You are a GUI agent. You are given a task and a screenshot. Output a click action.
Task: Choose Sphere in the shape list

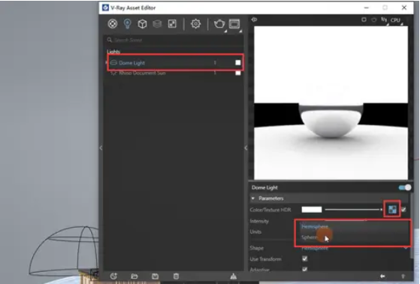pos(309,237)
